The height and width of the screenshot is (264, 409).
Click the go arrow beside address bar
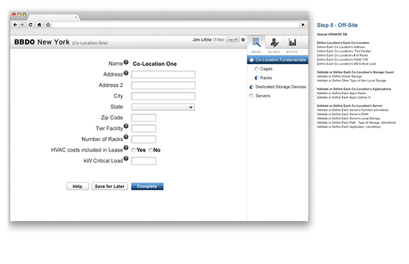point(303,24)
